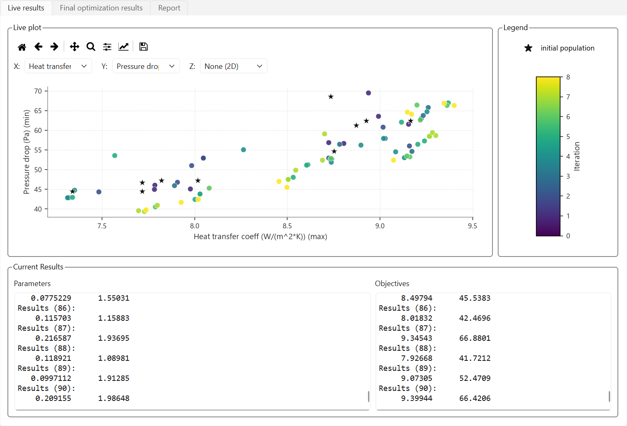Click the 'initial population' legend label

(567, 48)
